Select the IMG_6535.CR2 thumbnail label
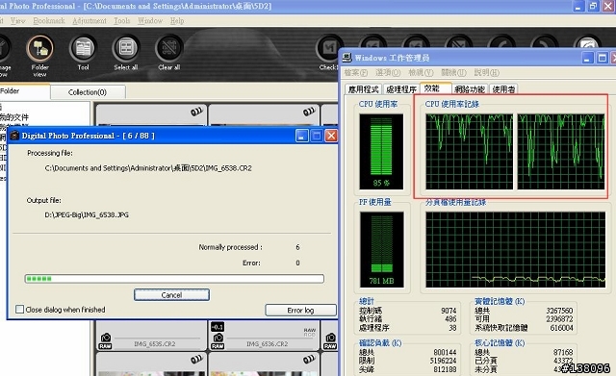This screenshot has height=376, width=616. pyautogui.click(x=154, y=344)
